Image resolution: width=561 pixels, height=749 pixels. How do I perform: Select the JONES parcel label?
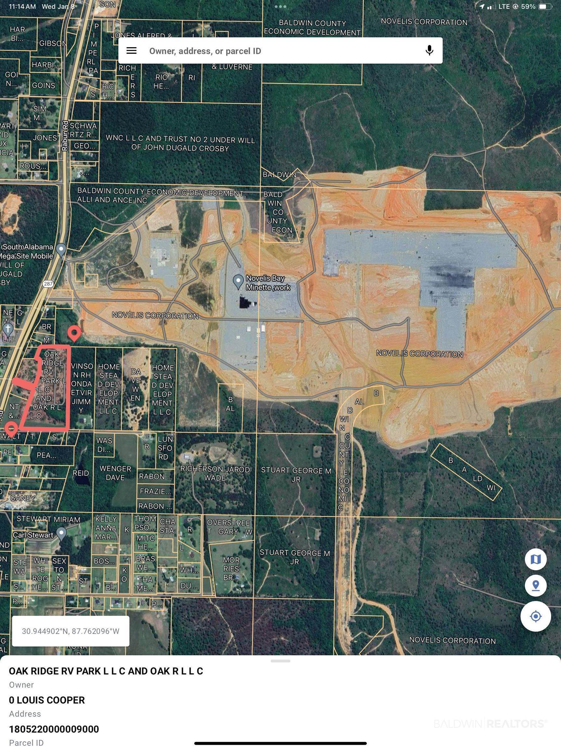[x=45, y=138]
